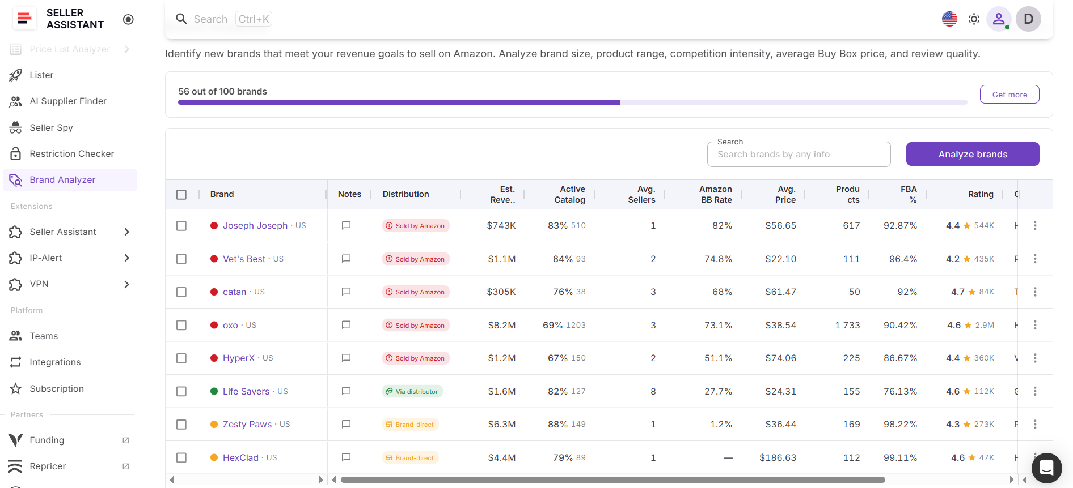The width and height of the screenshot is (1073, 488).
Task: Expand the Seller Assistant extension chevron
Action: [127, 232]
